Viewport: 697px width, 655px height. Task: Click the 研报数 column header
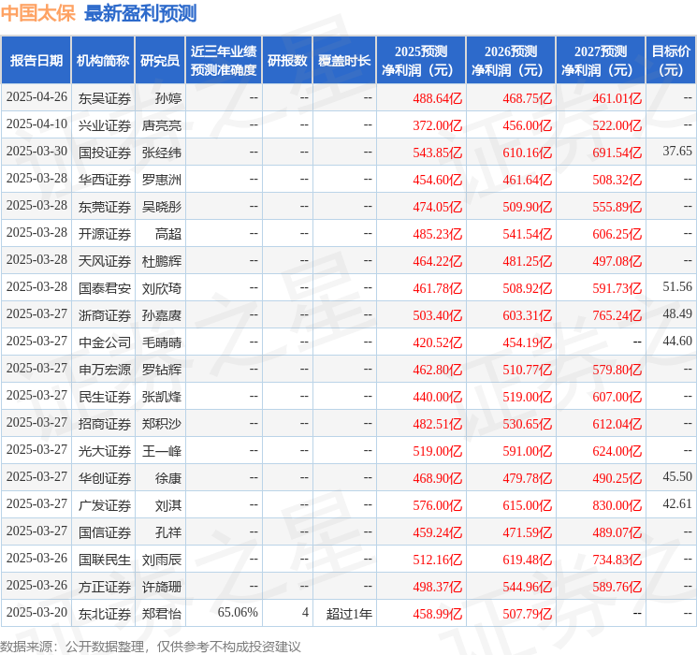pos(287,61)
